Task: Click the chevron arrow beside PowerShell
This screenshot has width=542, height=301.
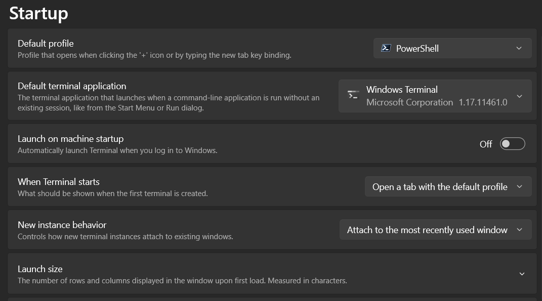Action: click(519, 48)
